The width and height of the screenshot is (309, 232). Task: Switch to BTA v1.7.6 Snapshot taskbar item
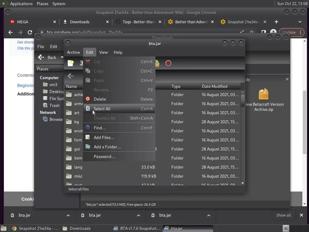click(x=137, y=228)
